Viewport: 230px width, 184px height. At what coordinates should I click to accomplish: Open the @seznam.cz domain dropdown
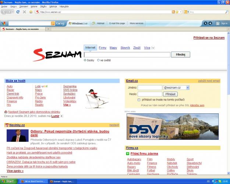[x=188, y=88]
